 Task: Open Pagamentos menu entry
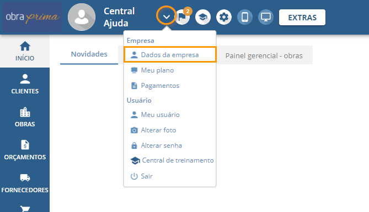170,86
